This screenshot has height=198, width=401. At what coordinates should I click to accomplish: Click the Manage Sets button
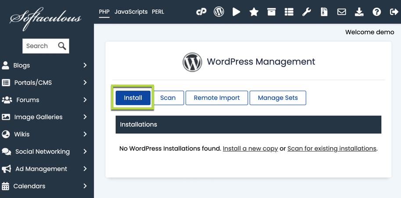pyautogui.click(x=278, y=98)
